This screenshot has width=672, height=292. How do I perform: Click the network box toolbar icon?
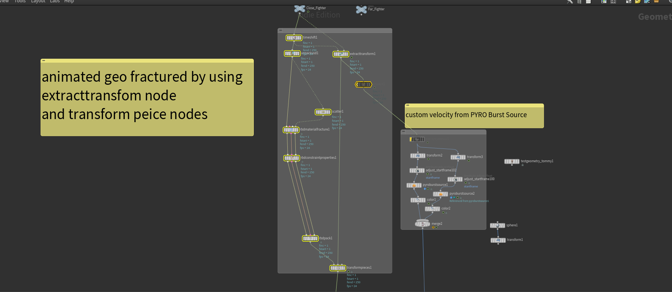628,2
